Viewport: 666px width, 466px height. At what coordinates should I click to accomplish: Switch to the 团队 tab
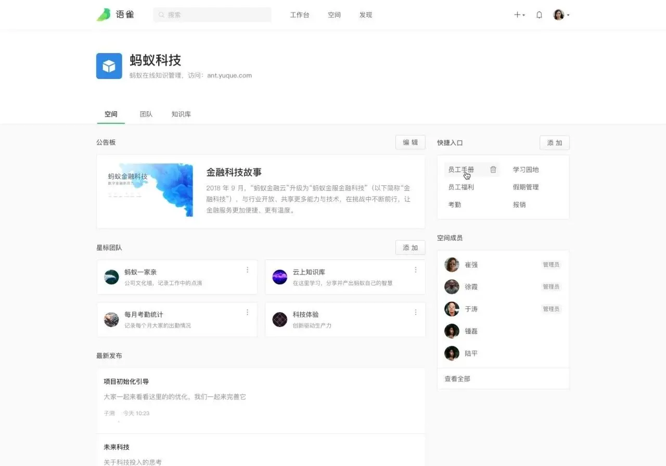[146, 114]
